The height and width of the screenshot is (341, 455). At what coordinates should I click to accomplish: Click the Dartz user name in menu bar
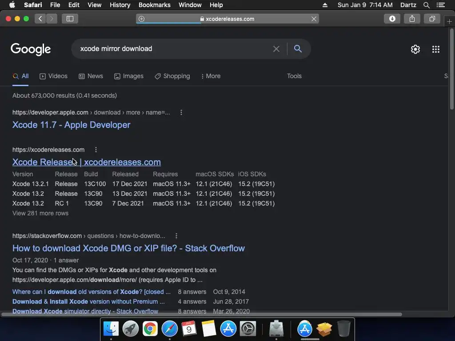(408, 5)
